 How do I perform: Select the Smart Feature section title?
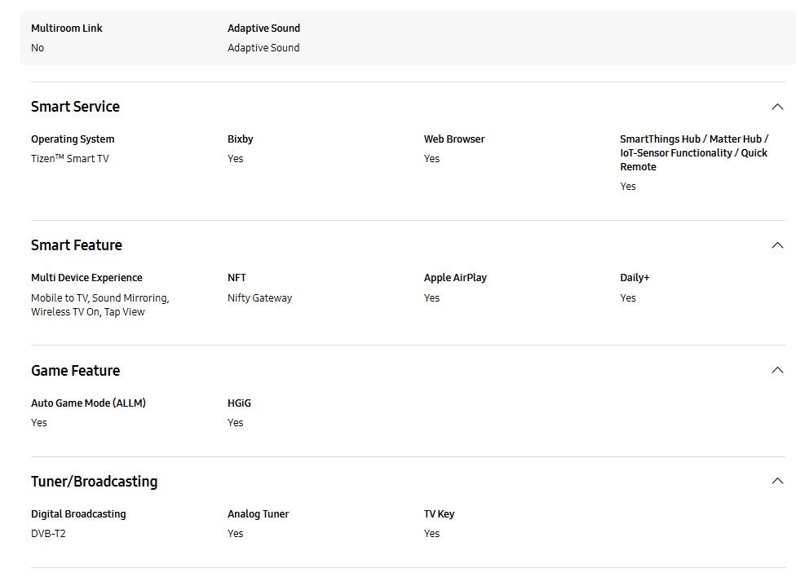tap(77, 245)
